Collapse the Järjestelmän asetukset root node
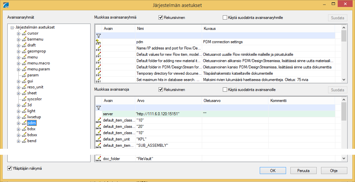 [x=13, y=28]
